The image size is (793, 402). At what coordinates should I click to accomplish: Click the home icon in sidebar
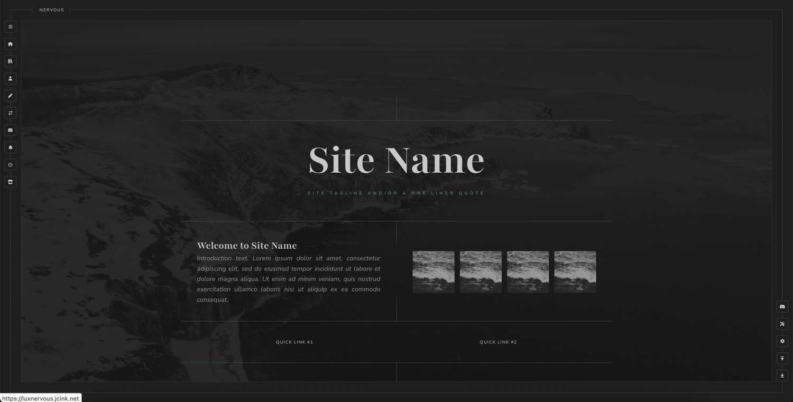click(x=10, y=44)
